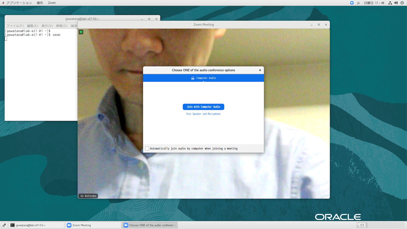This screenshot has height=229, width=407.
Task: Open terminal ファイル(F) menu
Action: click(x=15, y=26)
